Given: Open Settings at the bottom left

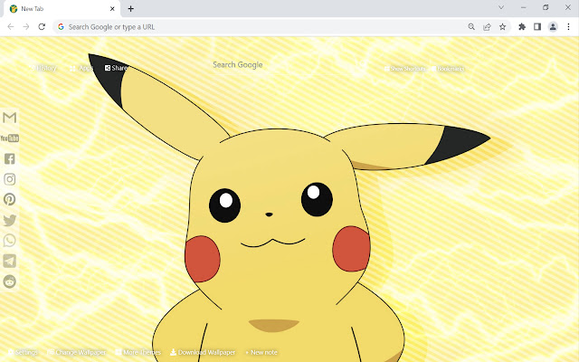Looking at the screenshot, I should 23,352.
